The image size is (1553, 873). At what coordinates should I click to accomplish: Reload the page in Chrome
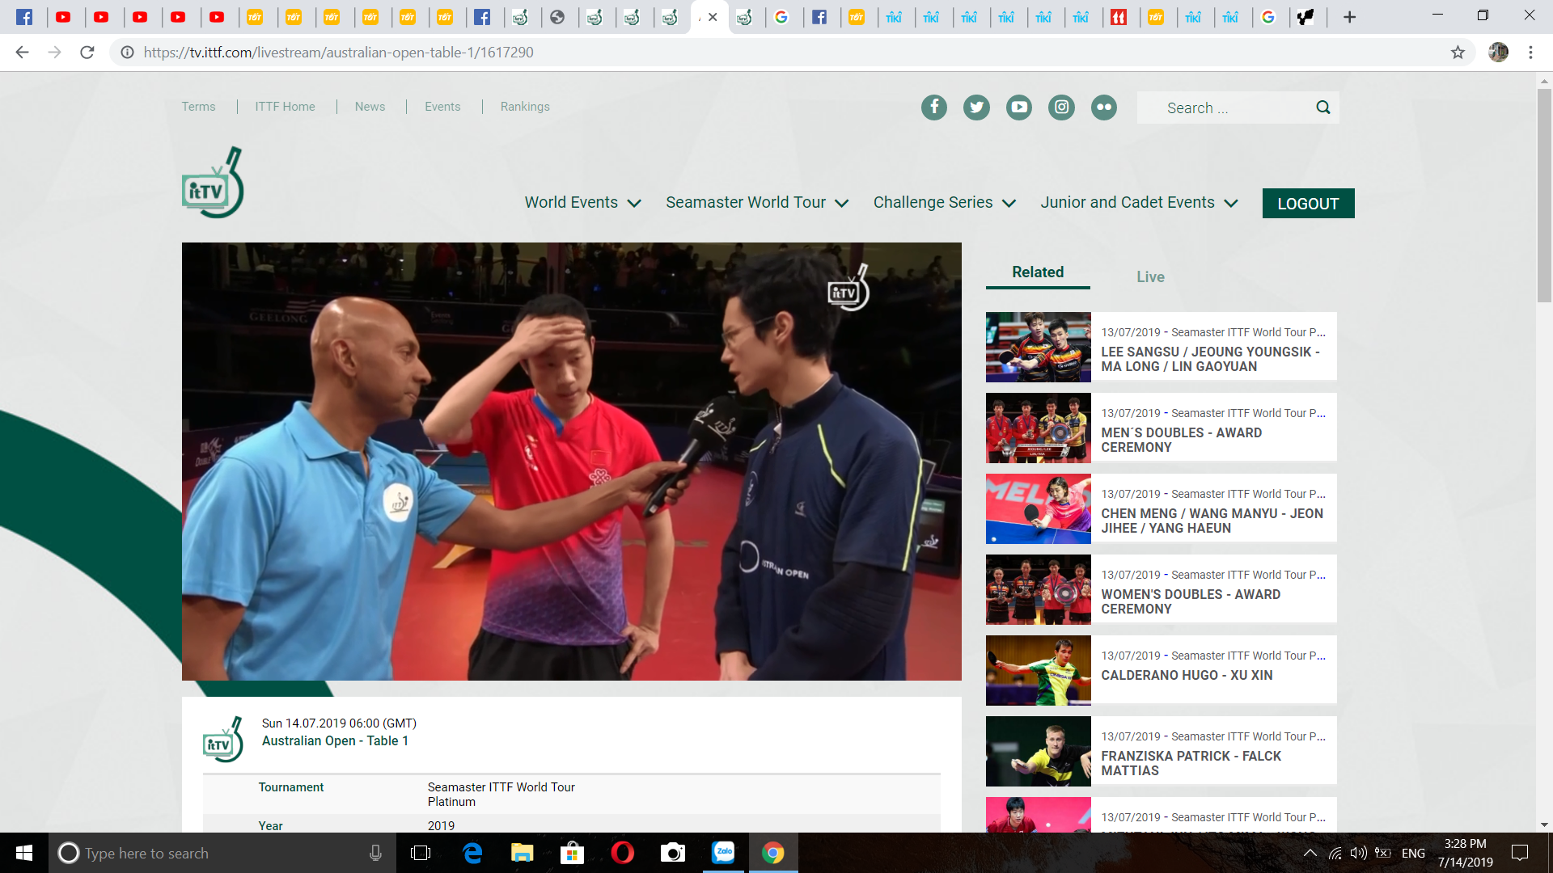click(x=87, y=53)
